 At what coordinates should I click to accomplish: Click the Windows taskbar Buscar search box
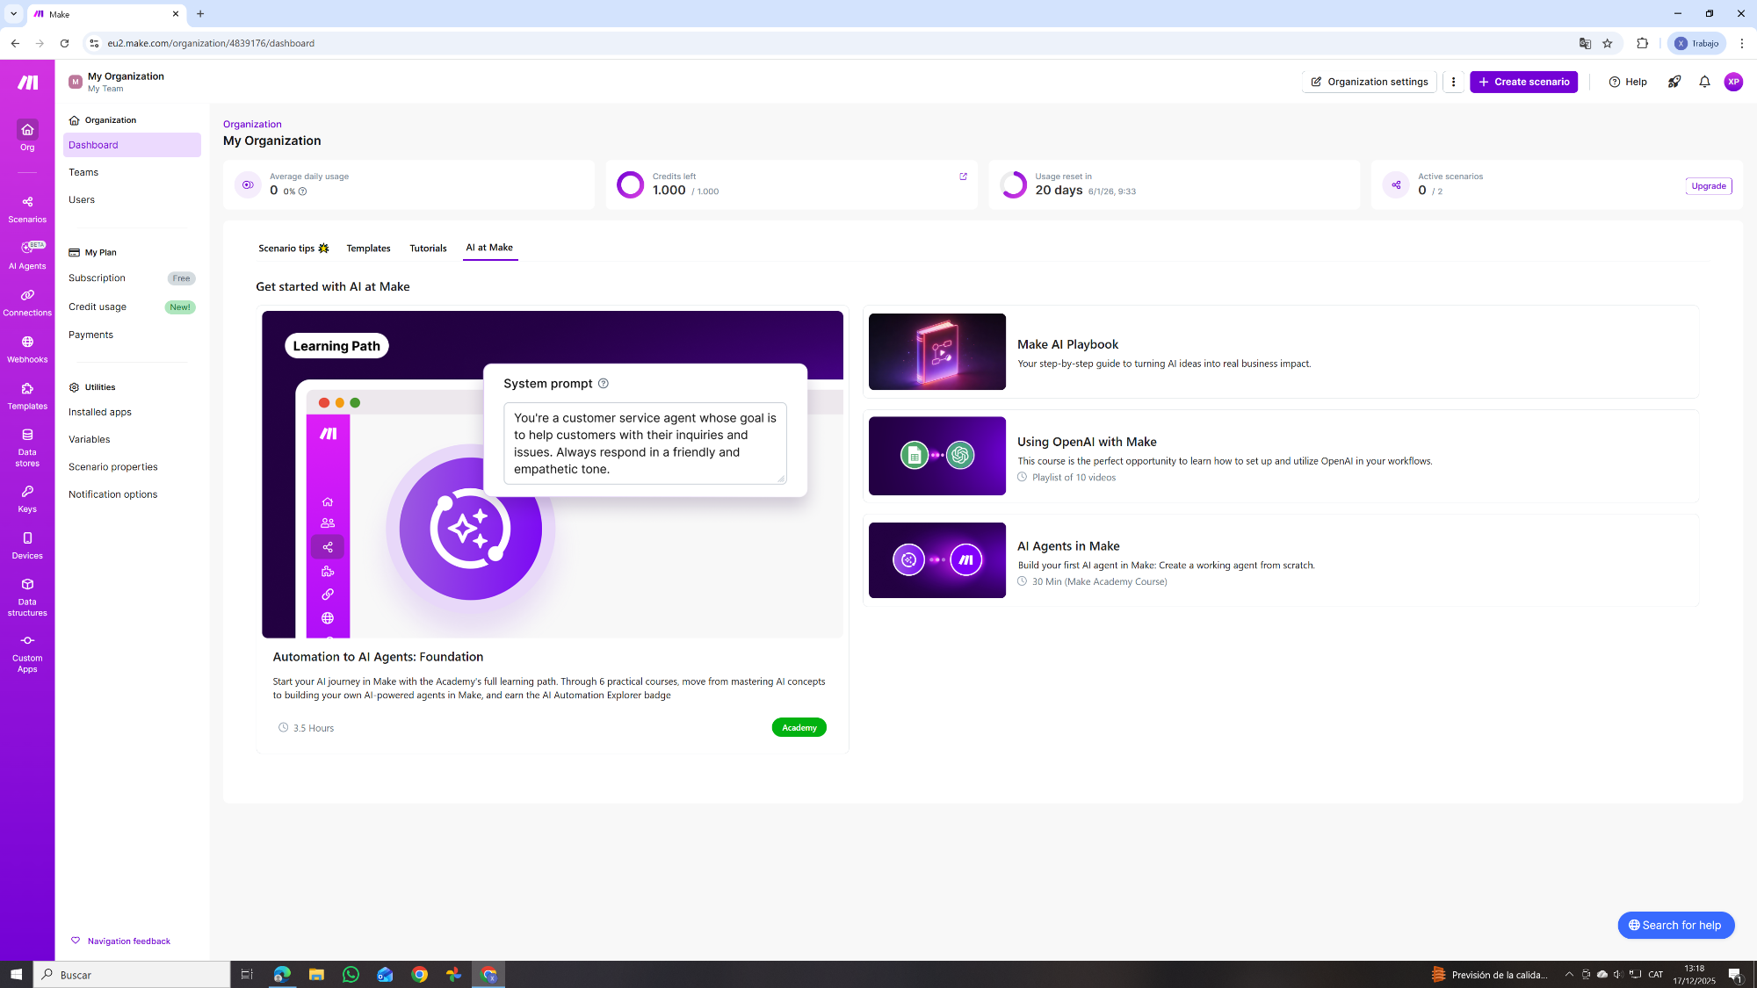click(132, 974)
